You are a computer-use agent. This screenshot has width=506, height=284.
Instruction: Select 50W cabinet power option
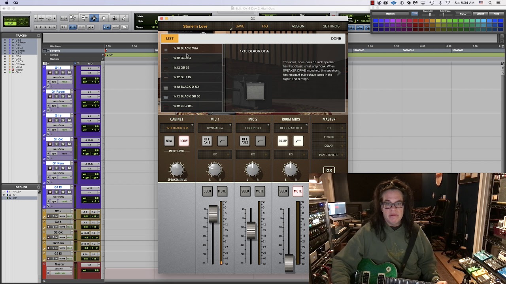point(169,141)
